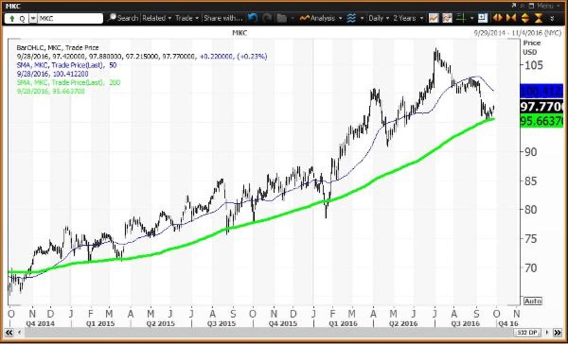Click the blue 100.41 SMA price label
The height and width of the screenshot is (344, 568).
tap(541, 91)
